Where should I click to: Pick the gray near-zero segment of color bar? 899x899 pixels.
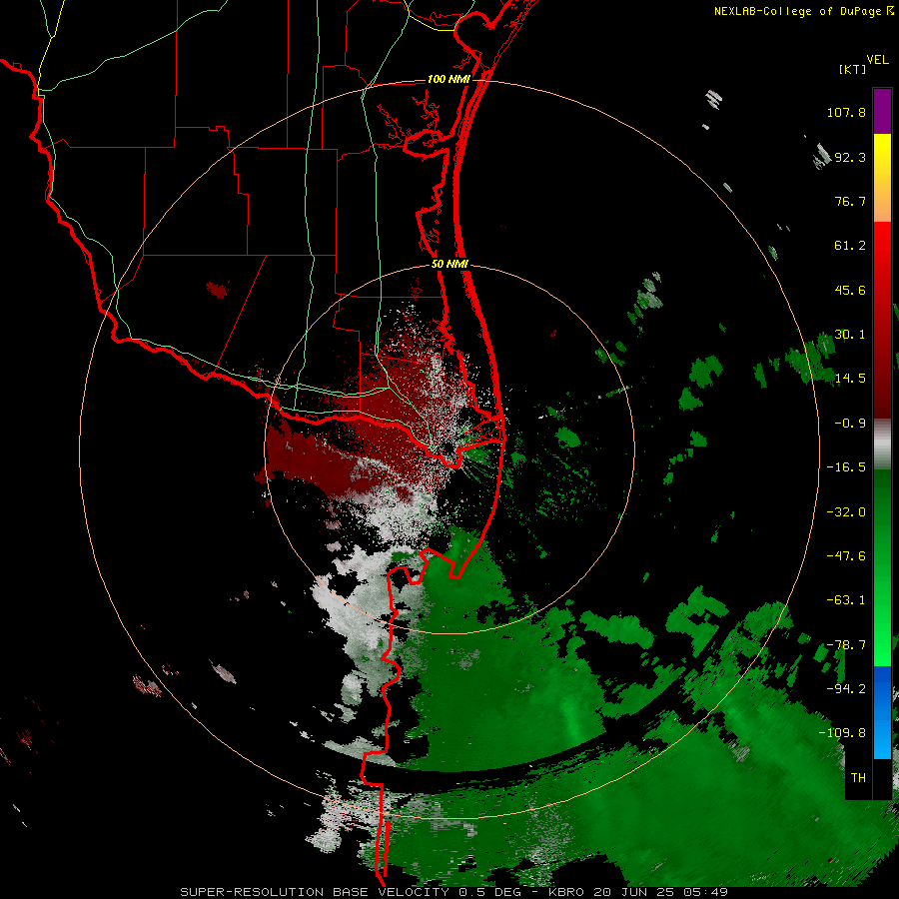882,444
